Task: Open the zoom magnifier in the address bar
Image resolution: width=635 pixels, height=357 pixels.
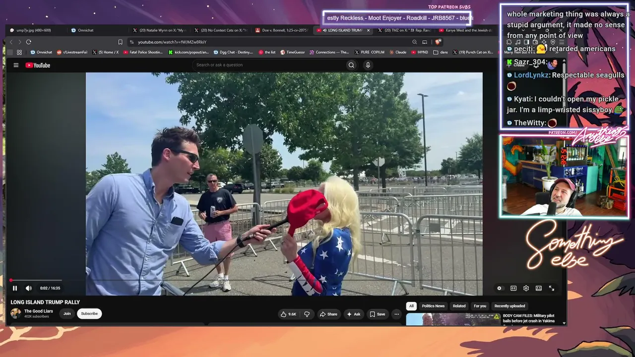Action: click(x=414, y=42)
